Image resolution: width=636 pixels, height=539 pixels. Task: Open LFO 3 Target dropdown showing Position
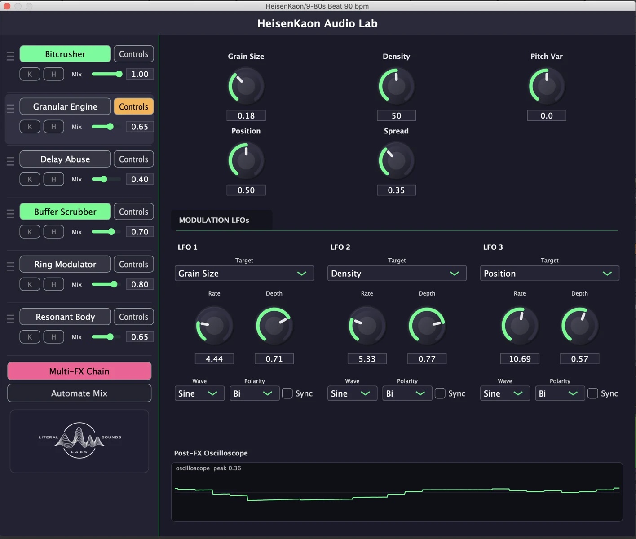pyautogui.click(x=549, y=273)
